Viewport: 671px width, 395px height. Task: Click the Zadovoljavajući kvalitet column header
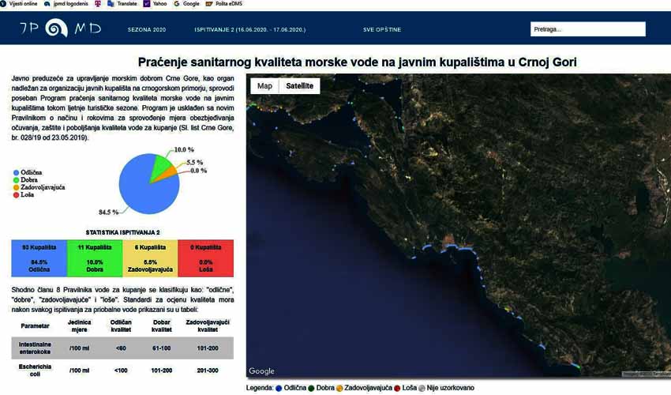coord(208,326)
